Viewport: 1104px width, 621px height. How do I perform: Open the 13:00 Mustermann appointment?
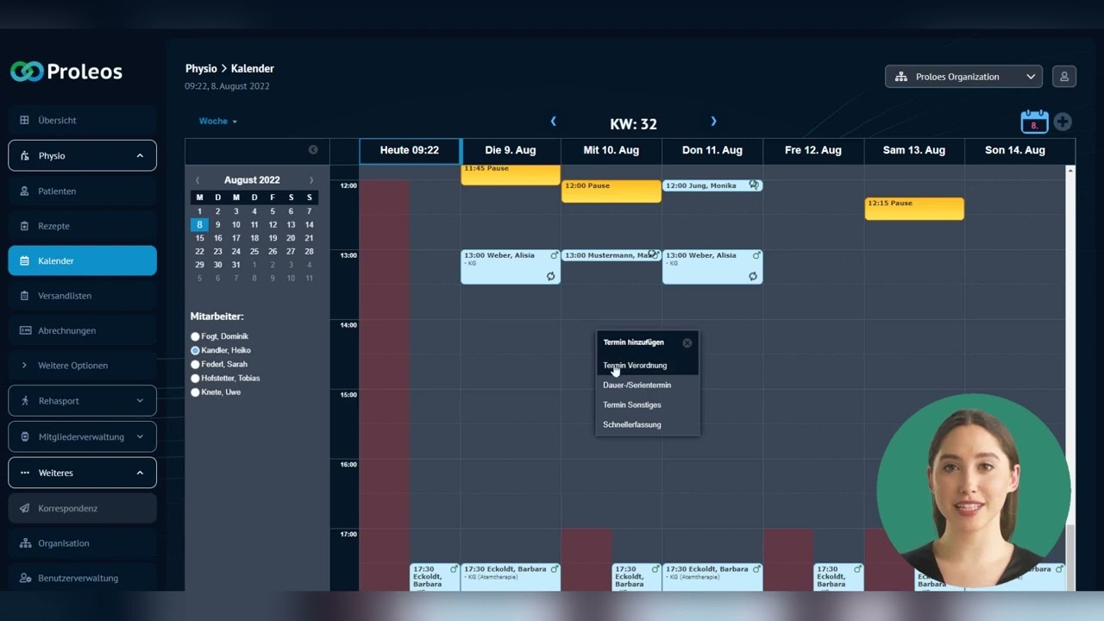tap(611, 255)
